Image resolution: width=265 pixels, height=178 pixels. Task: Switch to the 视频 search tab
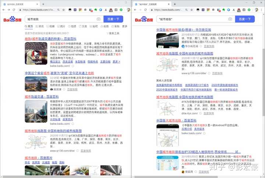click(x=50, y=27)
